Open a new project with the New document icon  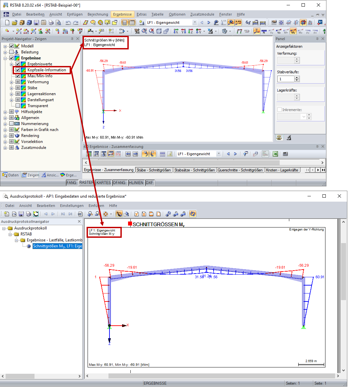pos(7,22)
